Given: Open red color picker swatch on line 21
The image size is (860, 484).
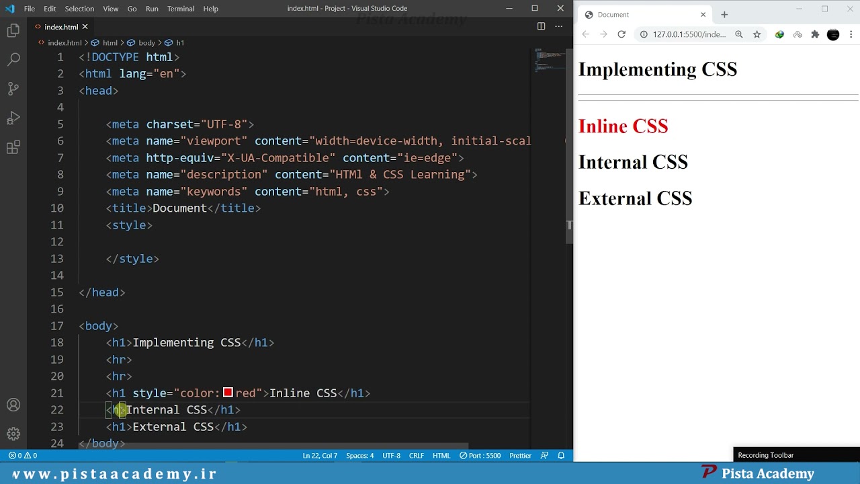Looking at the screenshot, I should [x=228, y=393].
